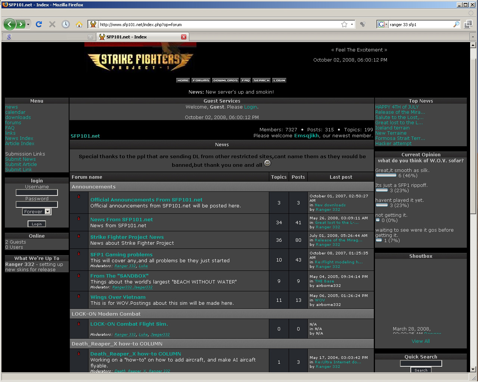The height and width of the screenshot is (382, 478).
Task: Open the History clock icon
Action: (x=66, y=24)
